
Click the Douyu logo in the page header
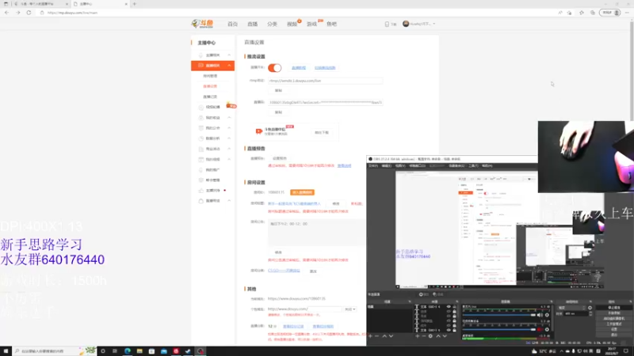point(202,24)
